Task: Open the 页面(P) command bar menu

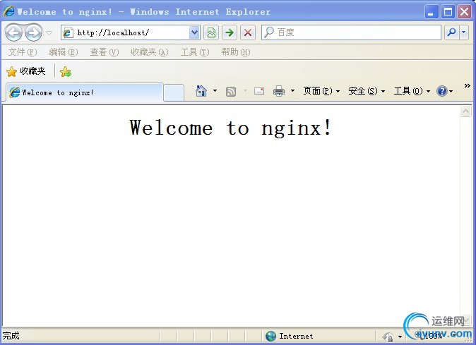Action: (x=321, y=90)
